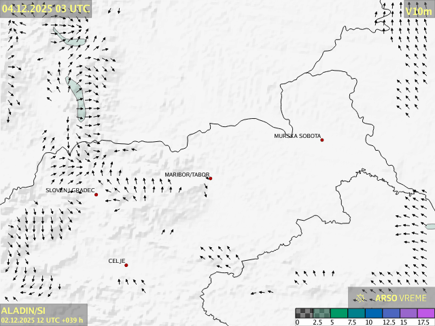Click the red Maribor/Tabor station dot
This screenshot has height=326, width=435.
coord(211,179)
